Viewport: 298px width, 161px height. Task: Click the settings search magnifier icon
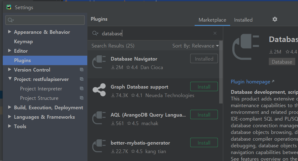pos(11,20)
